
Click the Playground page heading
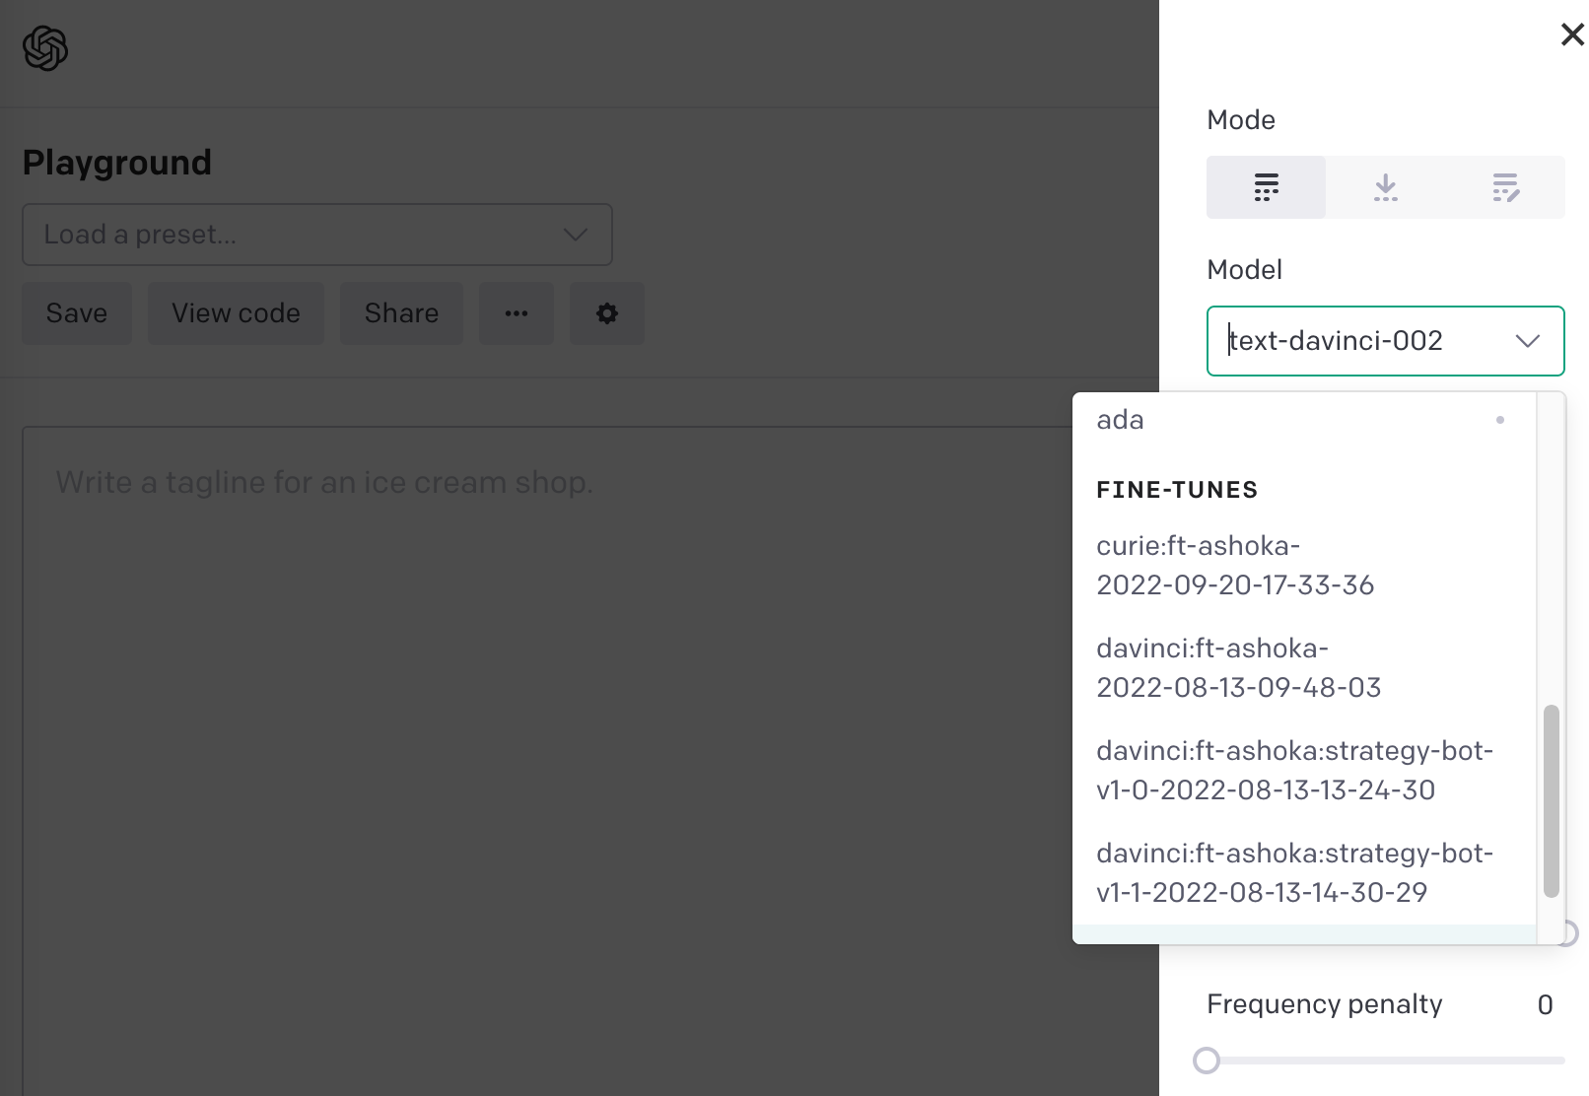click(117, 163)
